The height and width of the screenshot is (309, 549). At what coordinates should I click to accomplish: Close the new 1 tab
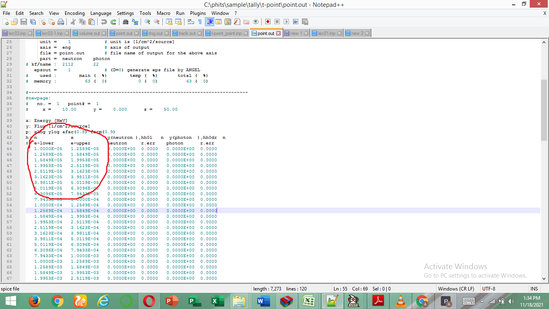(306, 33)
